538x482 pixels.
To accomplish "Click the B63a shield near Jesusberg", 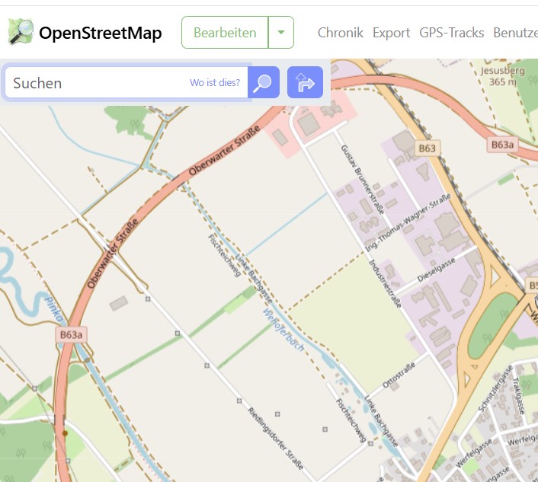I will [502, 145].
